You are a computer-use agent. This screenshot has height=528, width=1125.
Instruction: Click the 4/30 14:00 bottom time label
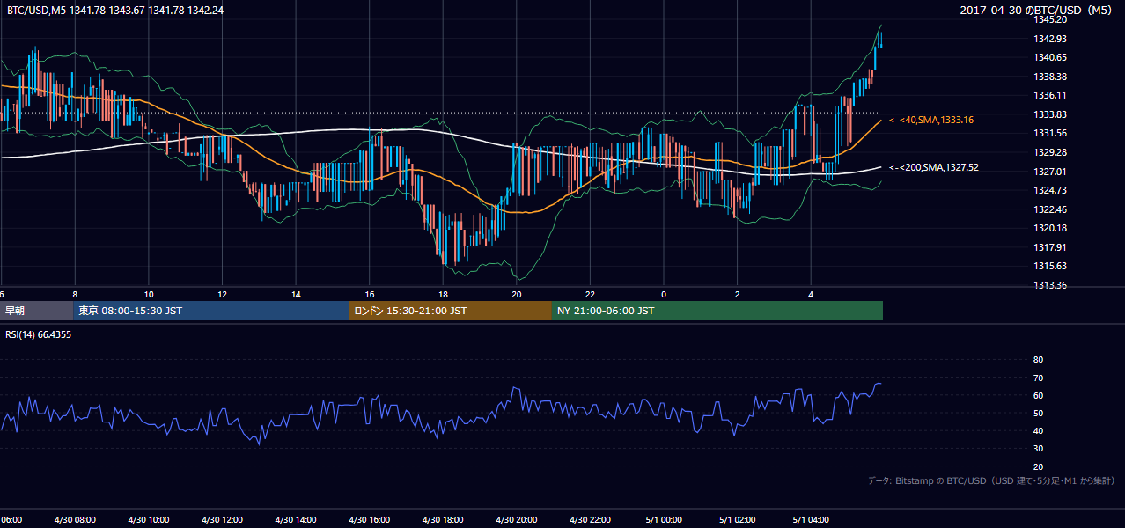296,520
